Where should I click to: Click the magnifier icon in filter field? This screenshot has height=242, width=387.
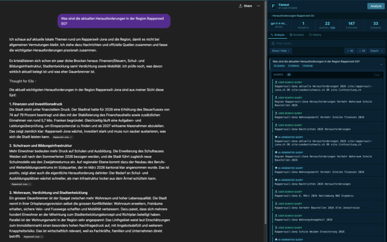pos(273,43)
